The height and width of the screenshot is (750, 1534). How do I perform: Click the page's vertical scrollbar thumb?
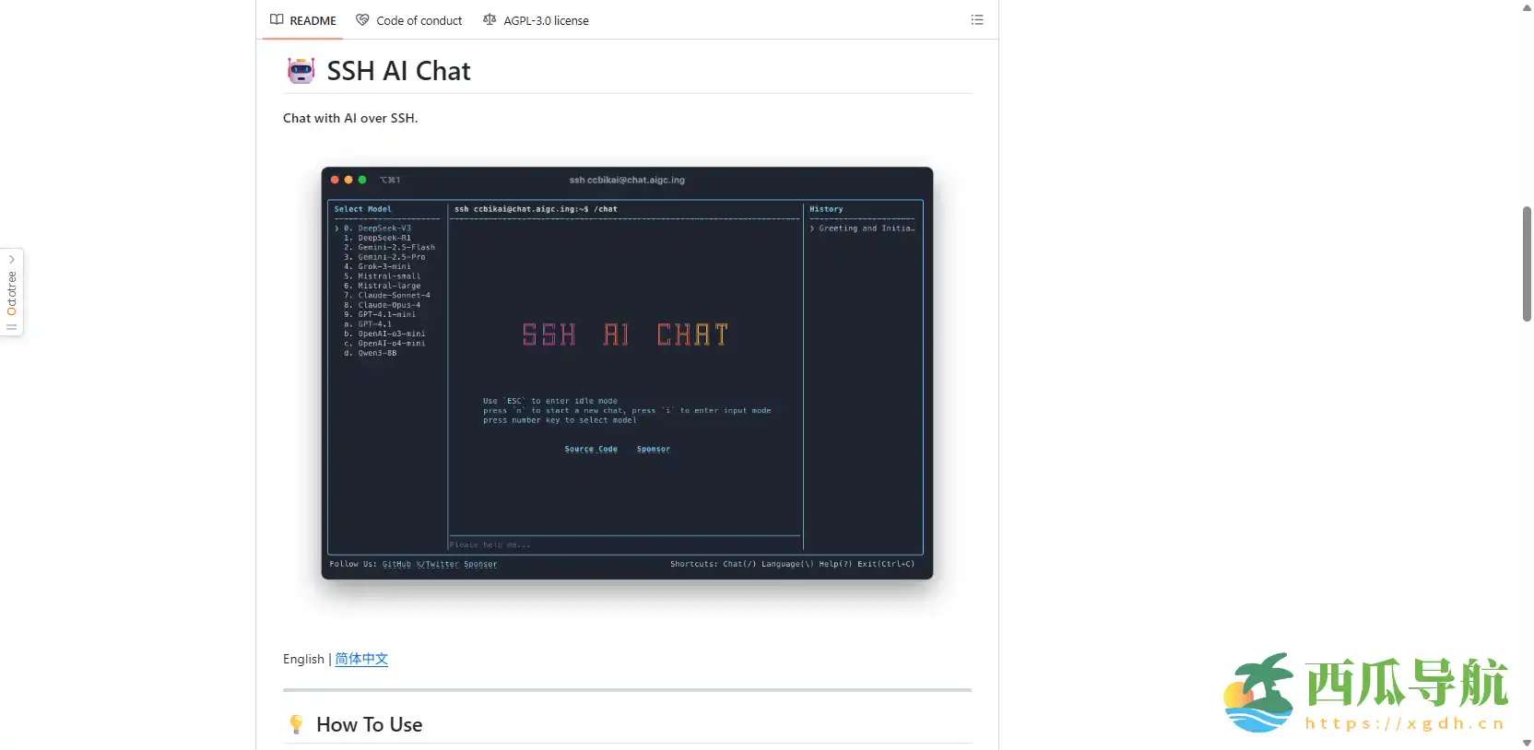point(1527,264)
